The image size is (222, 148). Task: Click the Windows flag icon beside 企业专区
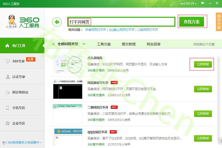[8, 123]
